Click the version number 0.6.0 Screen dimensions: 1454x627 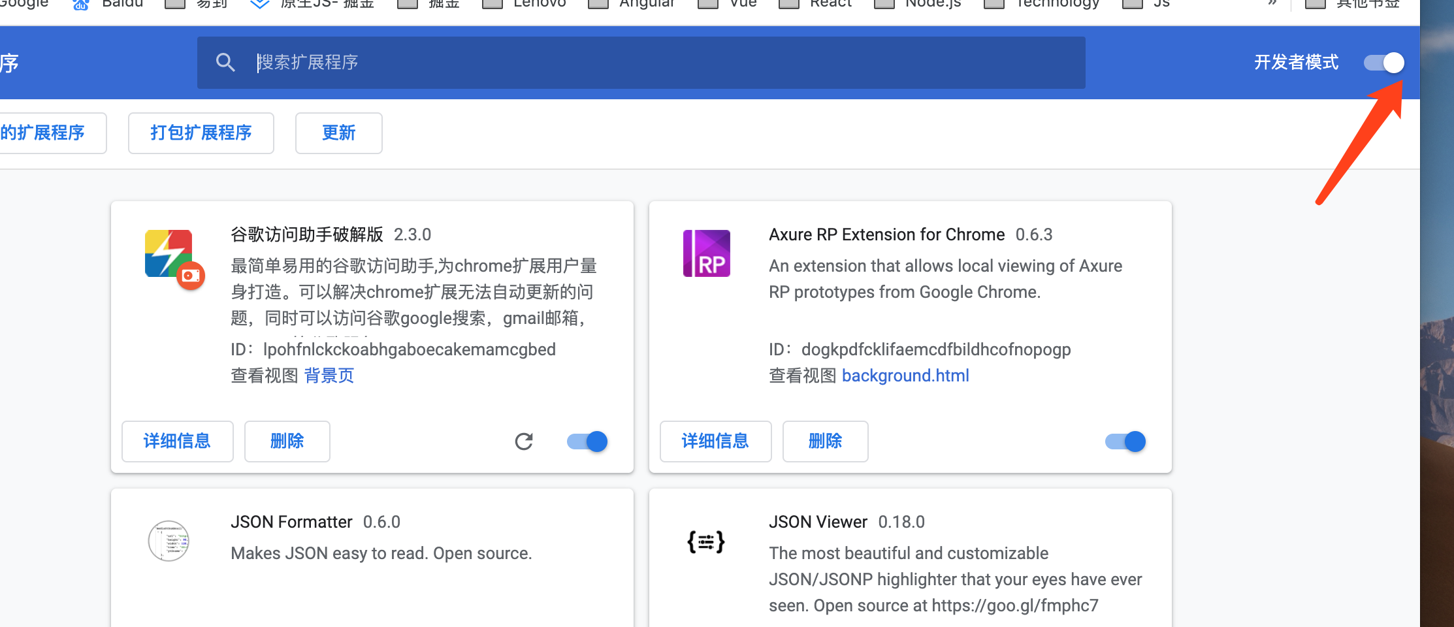coord(382,522)
